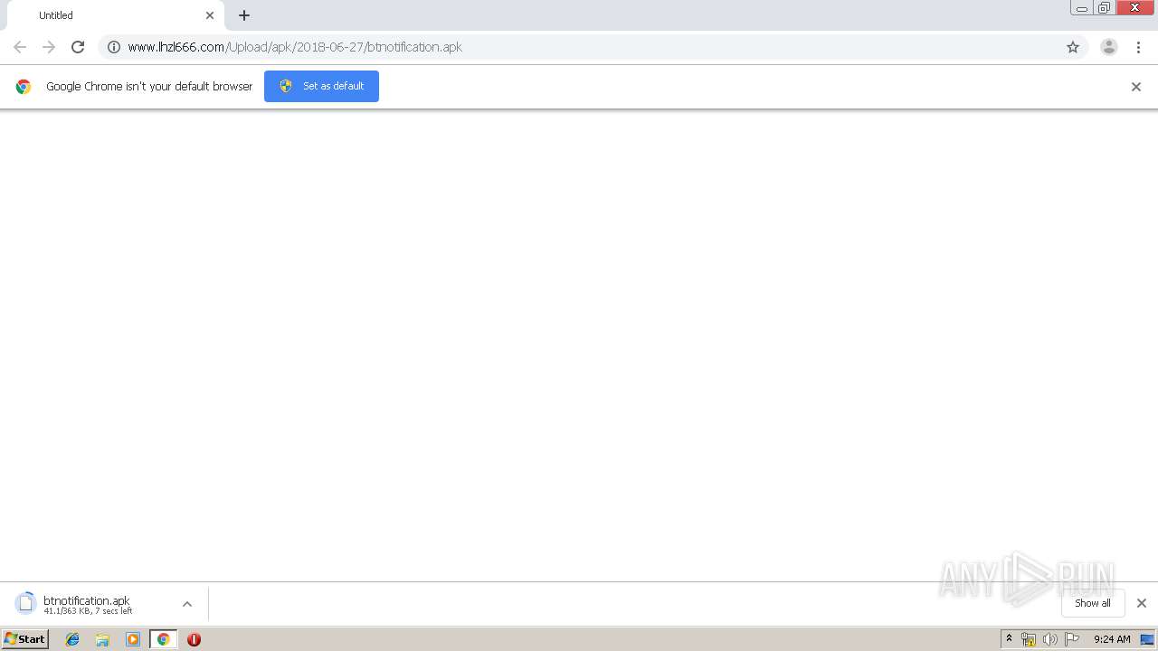
Task: Open network status tray icon
Action: (x=1029, y=639)
